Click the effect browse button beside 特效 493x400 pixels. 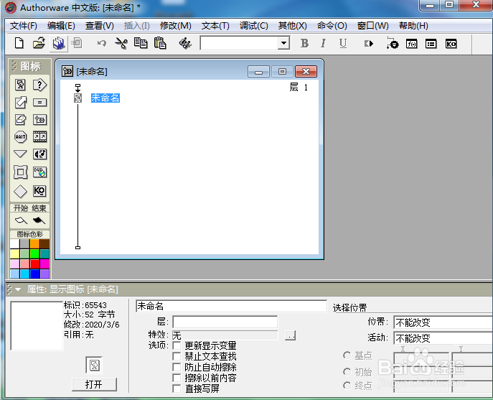(290, 335)
